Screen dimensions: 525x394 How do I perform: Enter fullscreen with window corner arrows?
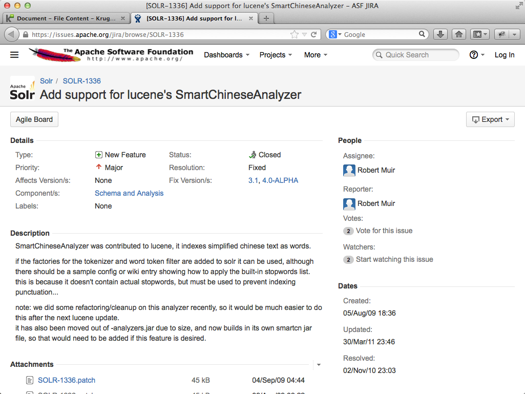point(519,6)
